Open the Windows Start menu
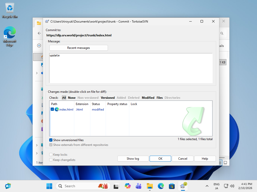Image resolution: width=257 pixels, height=192 pixels. click(x=49, y=186)
